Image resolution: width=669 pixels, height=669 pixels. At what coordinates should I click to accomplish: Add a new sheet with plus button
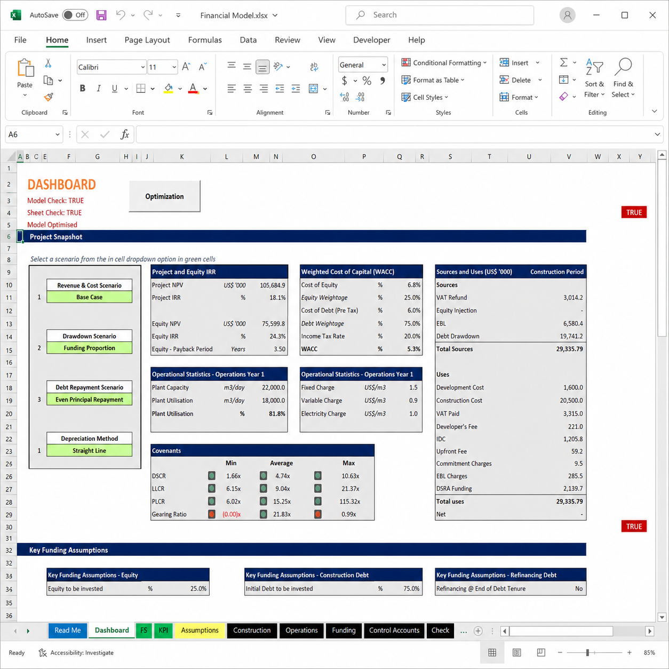pos(478,631)
